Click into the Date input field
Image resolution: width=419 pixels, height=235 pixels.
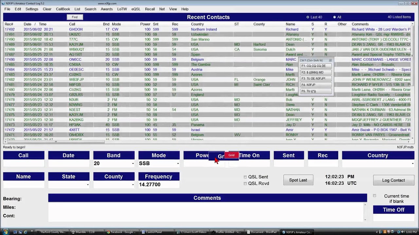(x=68, y=164)
